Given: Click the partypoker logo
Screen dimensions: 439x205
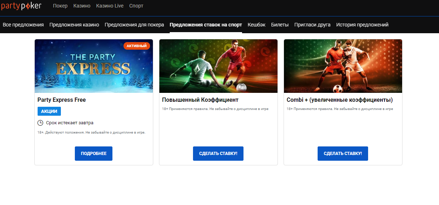Looking at the screenshot, I should point(21,6).
